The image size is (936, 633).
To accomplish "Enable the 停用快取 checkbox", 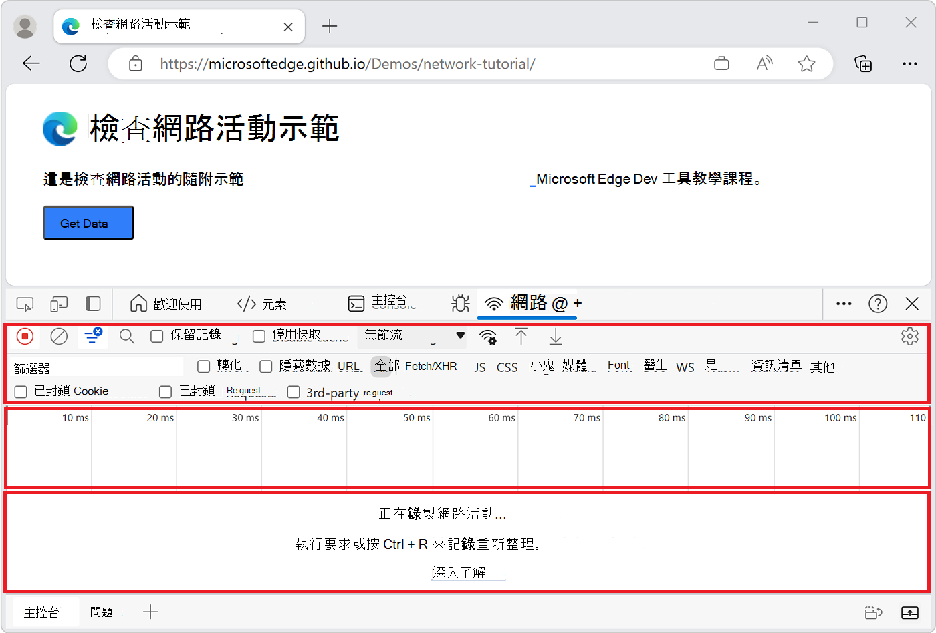I will coord(259,336).
